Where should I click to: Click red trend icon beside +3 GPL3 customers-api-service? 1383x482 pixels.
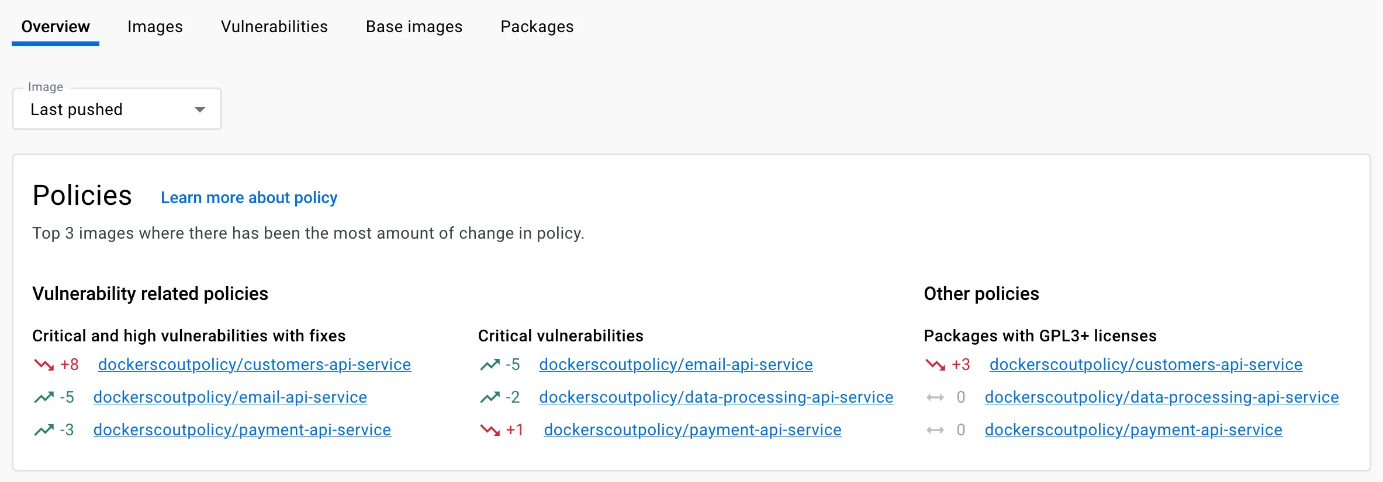pos(935,365)
